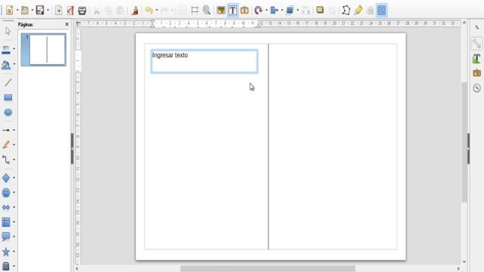The height and width of the screenshot is (272, 484).
Task: Expand the Save dropdown arrow
Action: tap(48, 10)
